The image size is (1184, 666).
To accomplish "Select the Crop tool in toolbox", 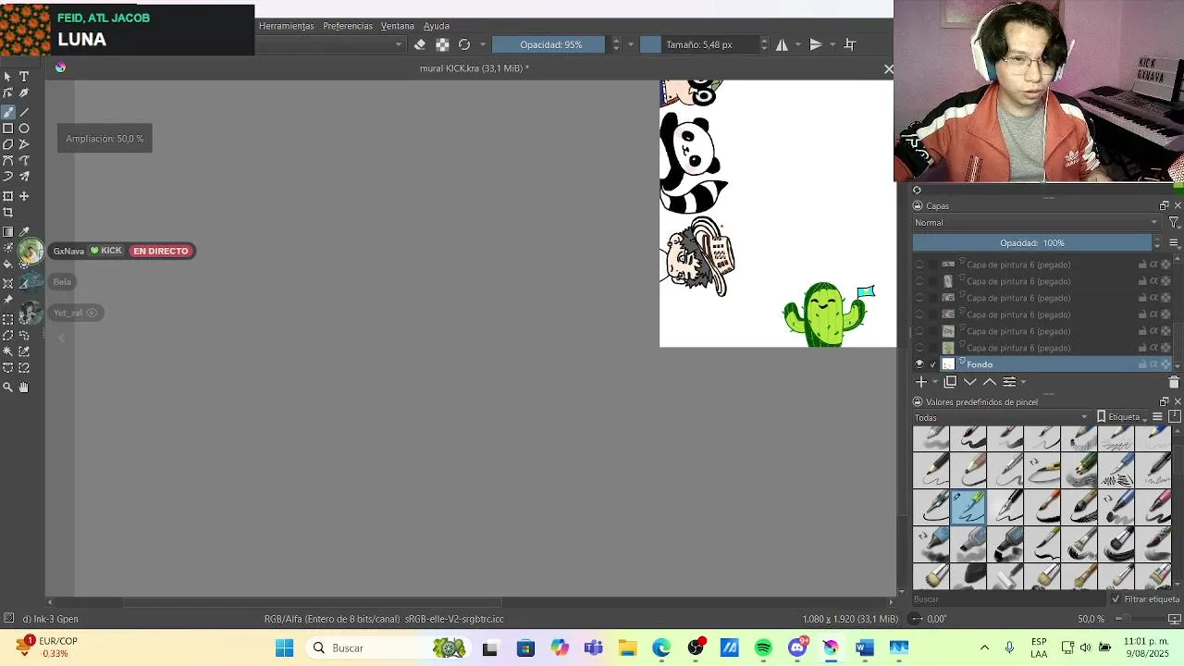I will [8, 213].
